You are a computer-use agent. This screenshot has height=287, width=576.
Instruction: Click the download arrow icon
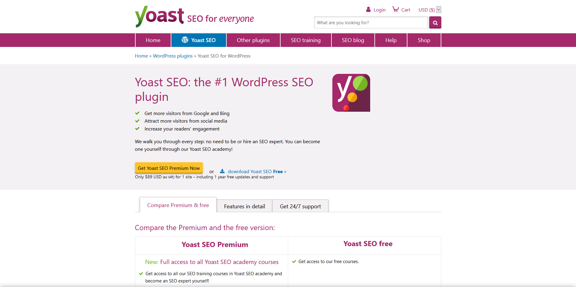coord(222,171)
